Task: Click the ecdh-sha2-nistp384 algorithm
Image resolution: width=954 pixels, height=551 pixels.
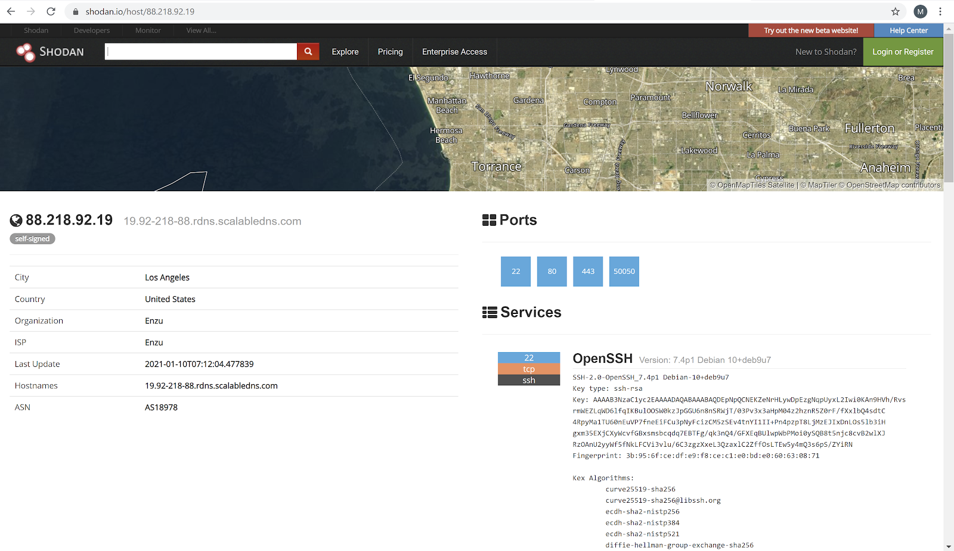Action: (642, 523)
